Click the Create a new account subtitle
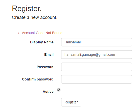This screenshot has width=136, height=111. [x=35, y=17]
